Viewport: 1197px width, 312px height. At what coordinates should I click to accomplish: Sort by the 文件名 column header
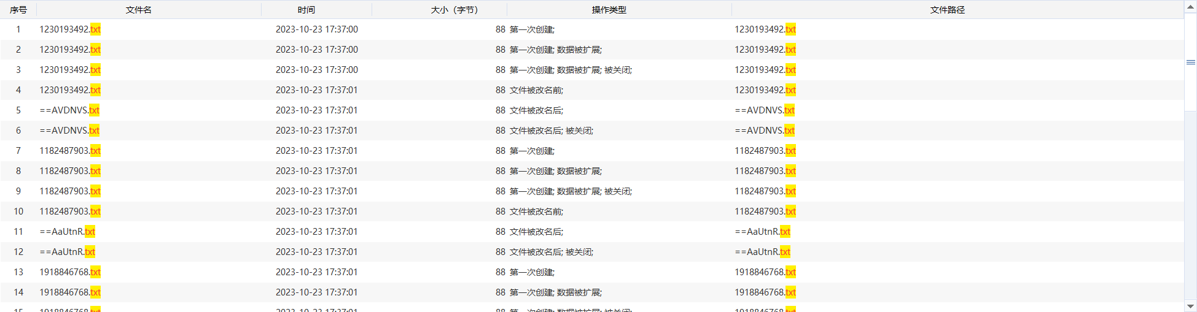(139, 10)
